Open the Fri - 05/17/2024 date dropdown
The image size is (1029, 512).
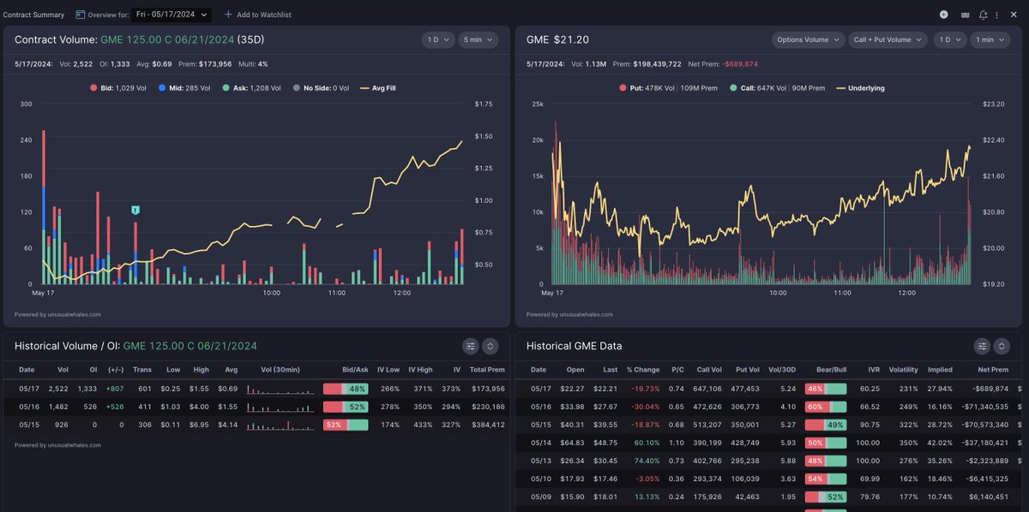point(171,15)
